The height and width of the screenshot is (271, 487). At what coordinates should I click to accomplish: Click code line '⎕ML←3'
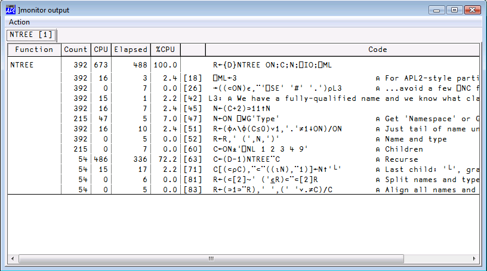(225, 78)
